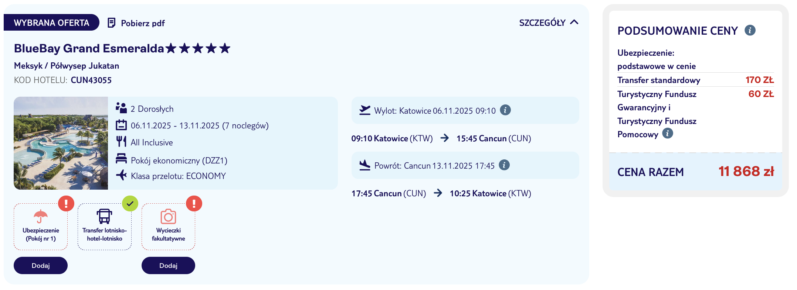Image resolution: width=797 pixels, height=290 pixels.
Task: Add insurance with Dodaj button
Action: click(x=41, y=266)
